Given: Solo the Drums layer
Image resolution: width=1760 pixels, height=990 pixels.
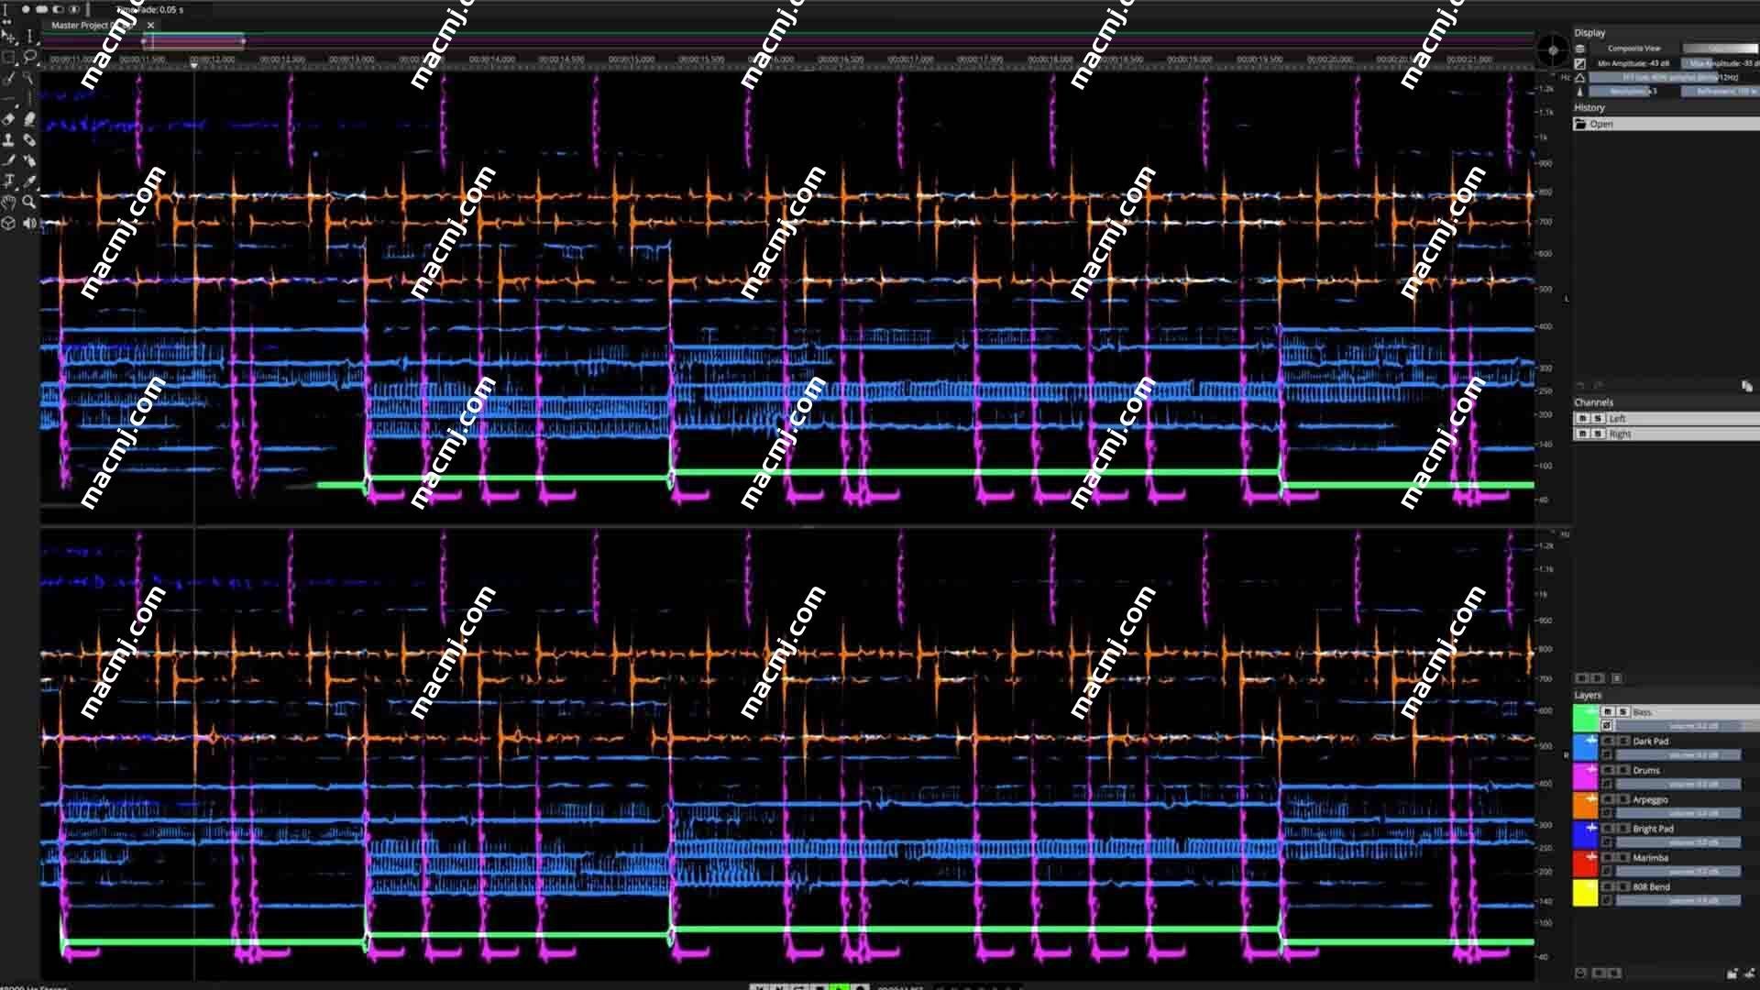Looking at the screenshot, I should pyautogui.click(x=1622, y=770).
